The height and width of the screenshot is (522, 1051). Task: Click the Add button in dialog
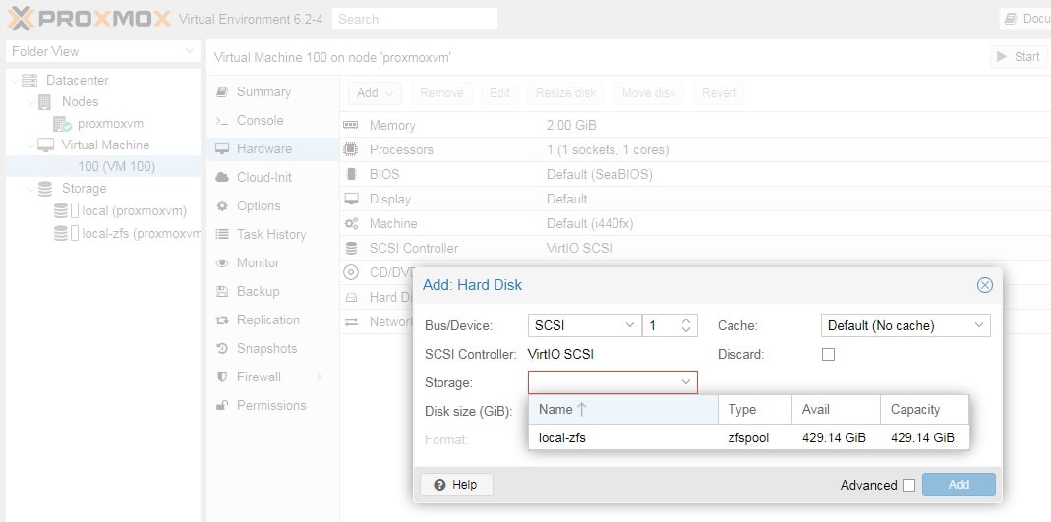point(959,485)
